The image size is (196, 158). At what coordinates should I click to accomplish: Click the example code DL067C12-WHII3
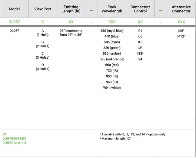[15, 142]
